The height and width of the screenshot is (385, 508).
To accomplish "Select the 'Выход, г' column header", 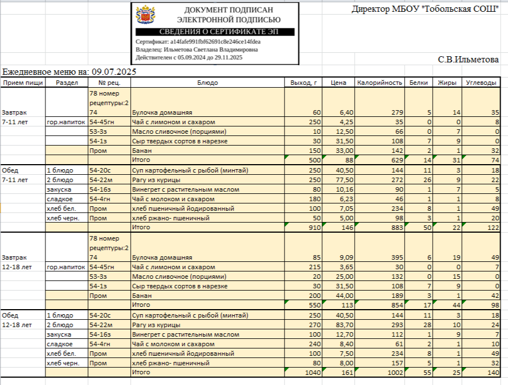I will coord(304,83).
